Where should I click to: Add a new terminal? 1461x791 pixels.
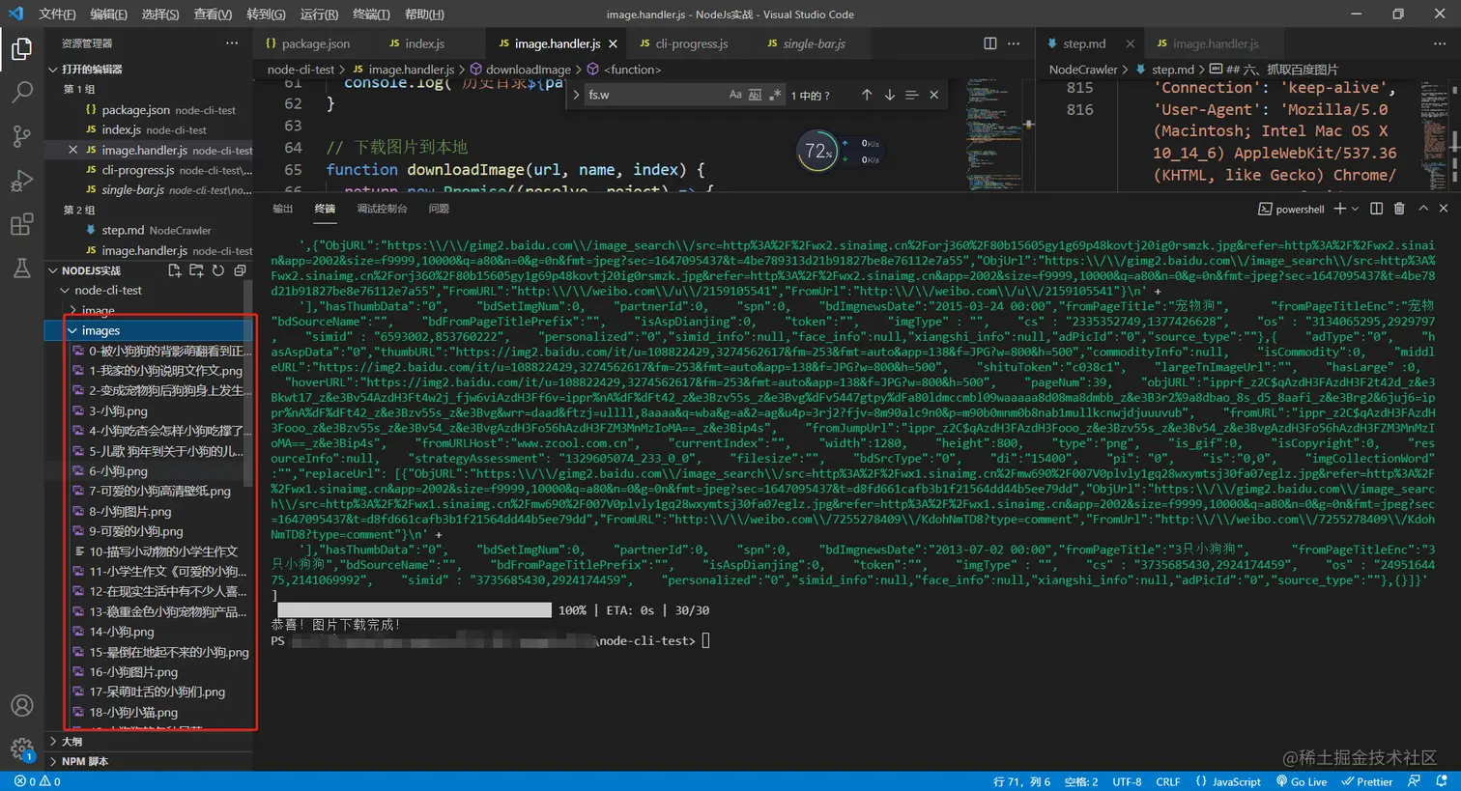pos(1339,209)
